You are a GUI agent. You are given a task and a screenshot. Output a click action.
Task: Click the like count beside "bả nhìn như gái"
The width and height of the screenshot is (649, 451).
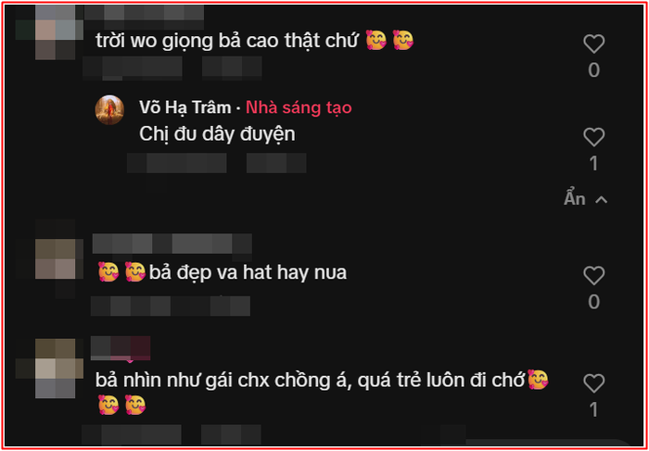click(x=594, y=409)
